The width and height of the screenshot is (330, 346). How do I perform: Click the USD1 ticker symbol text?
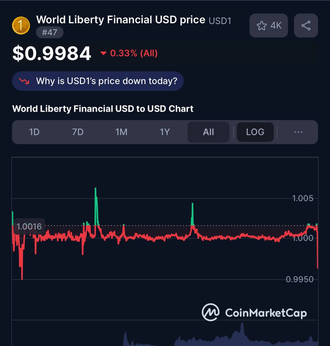click(x=220, y=21)
